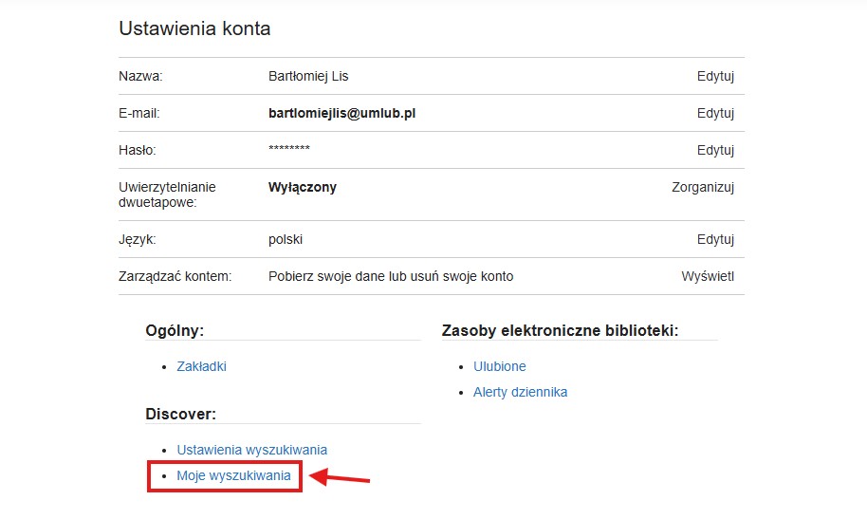Click Edytuj in the Nazwa row
This screenshot has height=519, width=867.
click(x=715, y=76)
